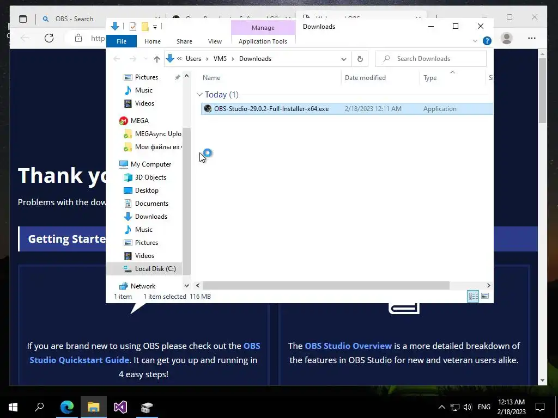Sort by the Date modified column
Viewport: 558px width, 418px height.
click(365, 77)
